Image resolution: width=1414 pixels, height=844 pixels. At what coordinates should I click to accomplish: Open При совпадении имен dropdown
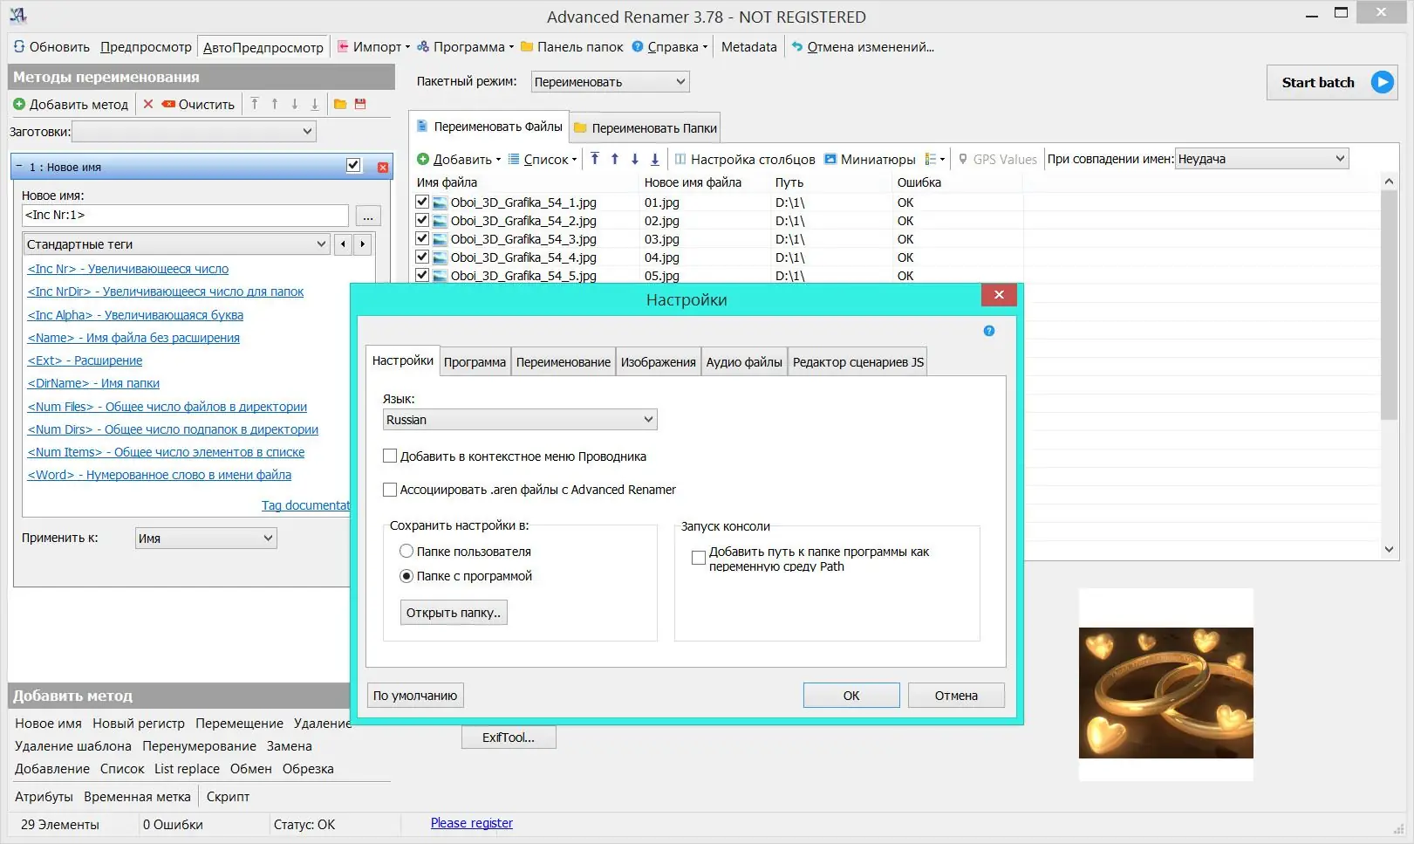coord(1261,159)
